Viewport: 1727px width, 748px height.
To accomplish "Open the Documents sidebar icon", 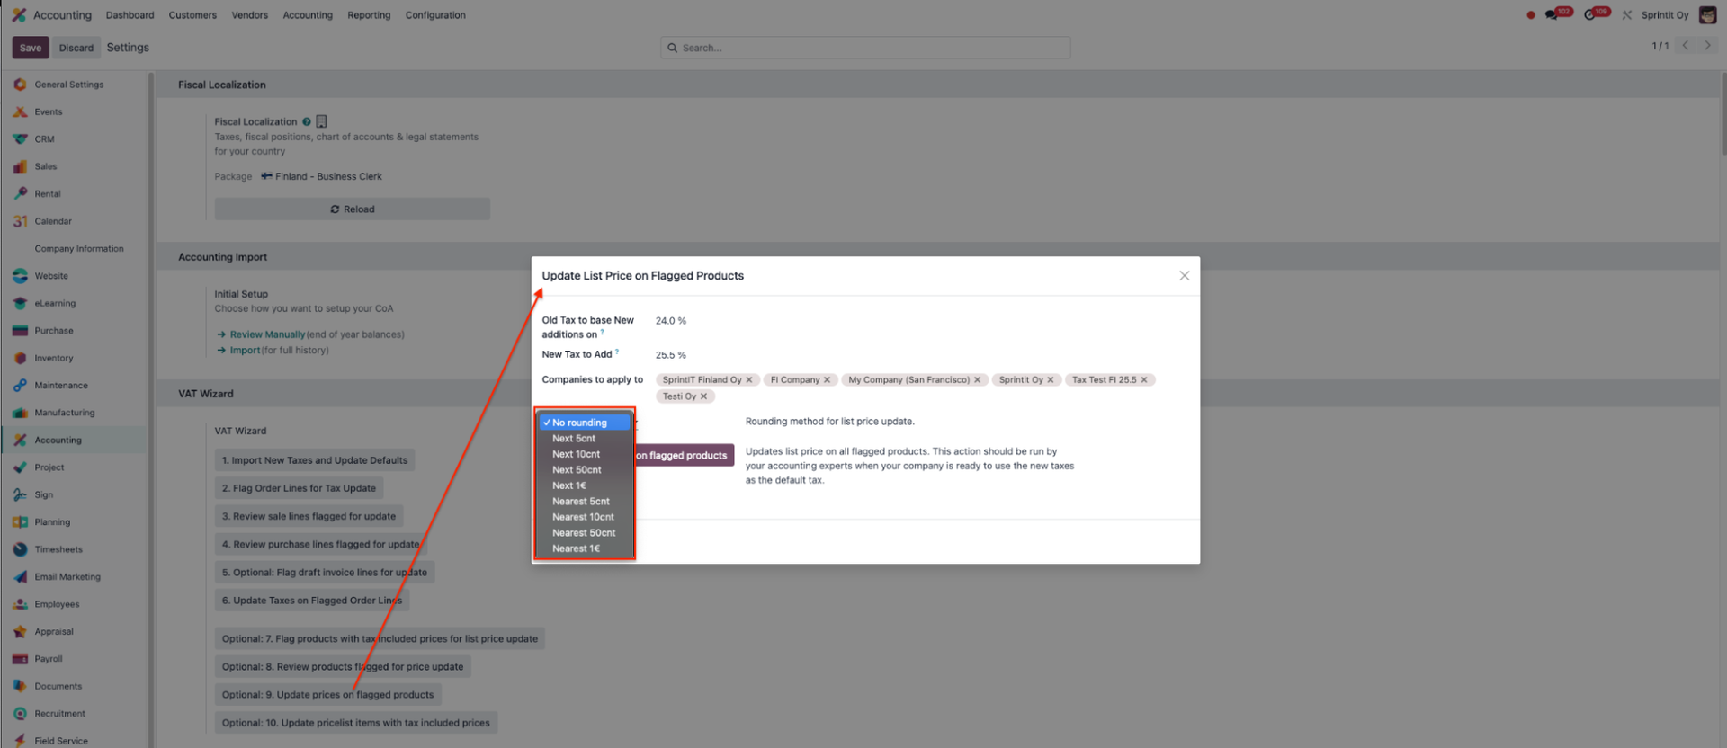I will tap(20, 687).
